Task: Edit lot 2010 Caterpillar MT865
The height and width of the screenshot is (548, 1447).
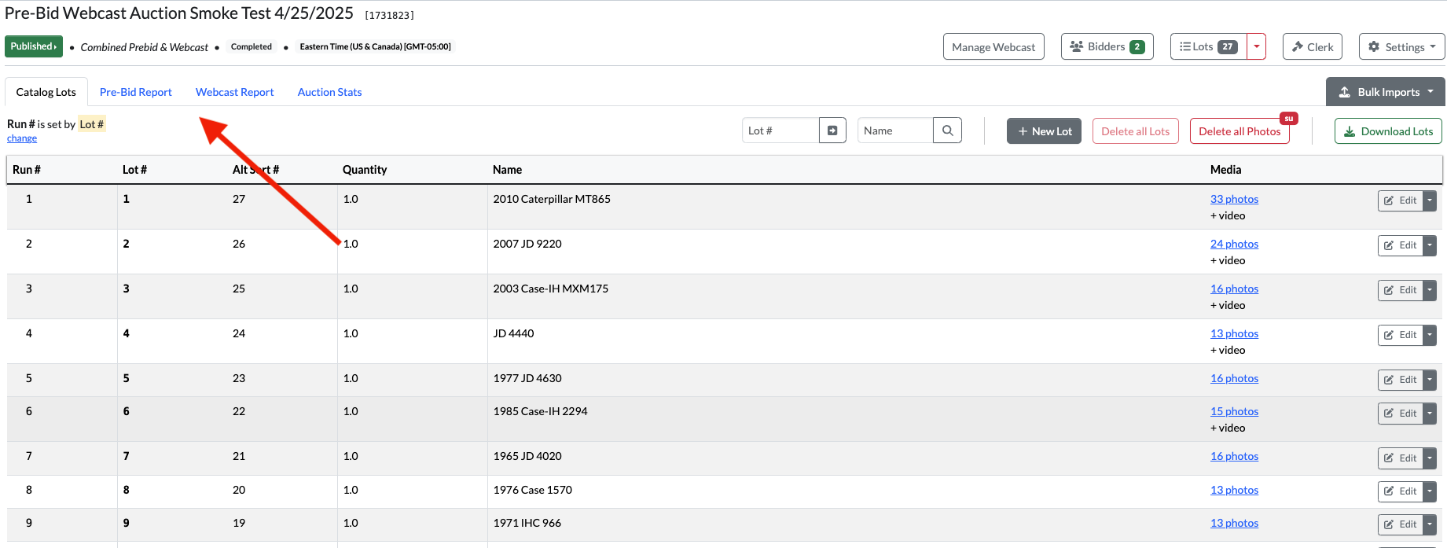Action: point(1400,200)
